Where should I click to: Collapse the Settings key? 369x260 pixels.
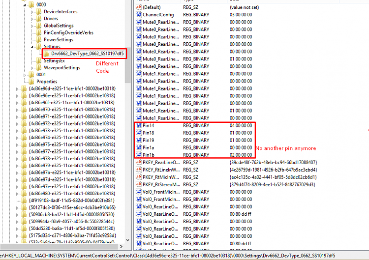pos(32,47)
